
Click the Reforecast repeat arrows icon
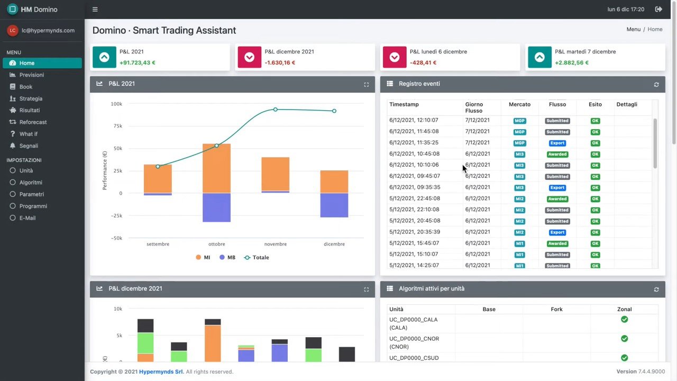click(x=12, y=122)
